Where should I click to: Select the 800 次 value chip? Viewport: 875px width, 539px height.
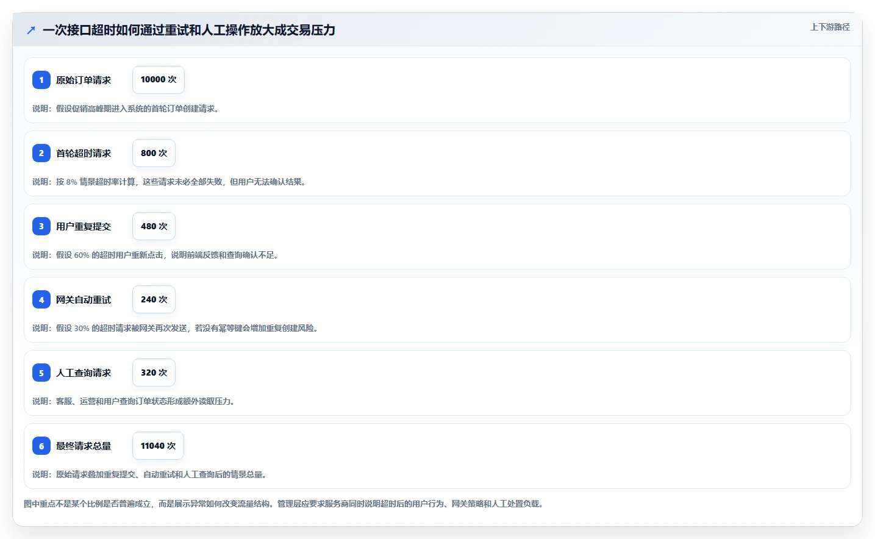tap(154, 153)
